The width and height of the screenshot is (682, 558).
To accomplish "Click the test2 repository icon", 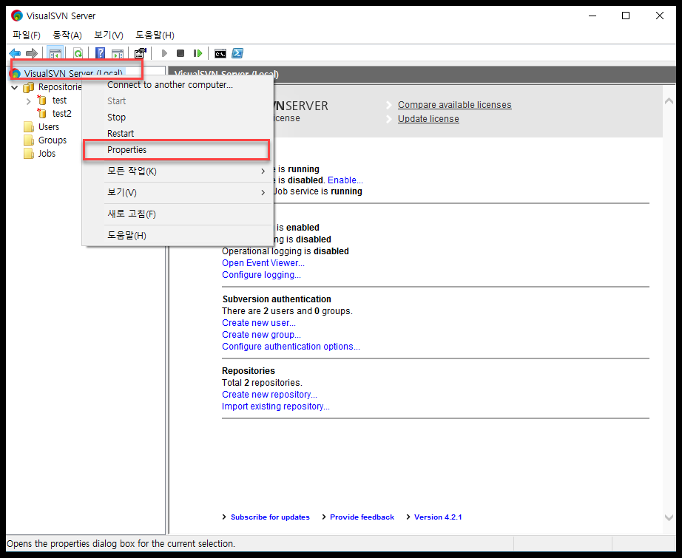I will [41, 113].
